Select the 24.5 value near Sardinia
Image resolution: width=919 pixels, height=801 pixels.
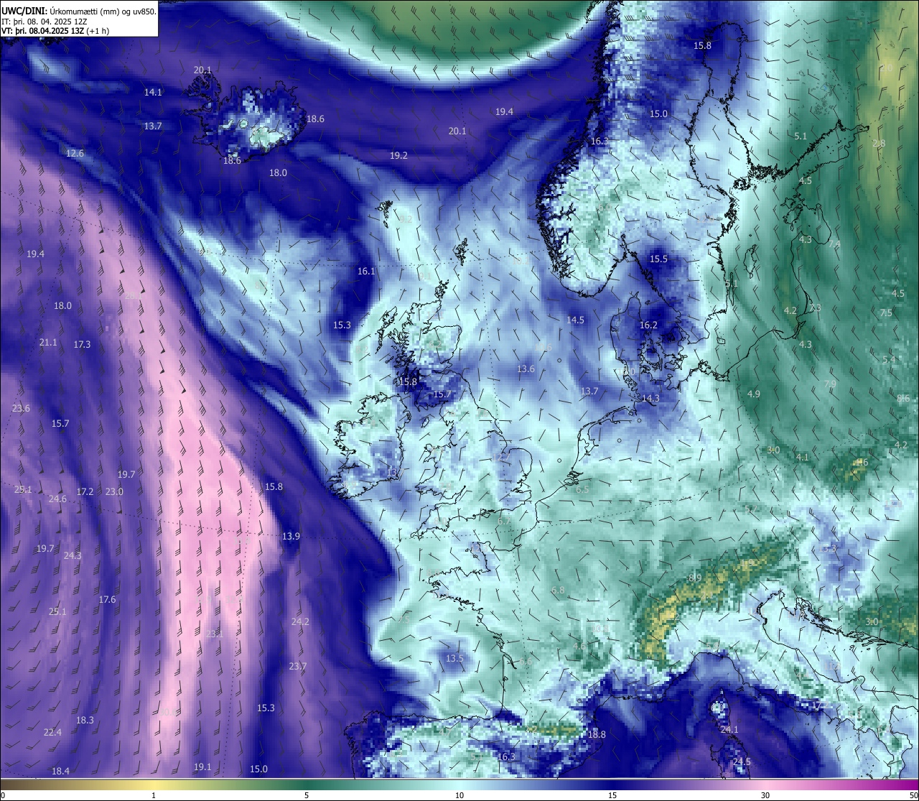coord(742,761)
